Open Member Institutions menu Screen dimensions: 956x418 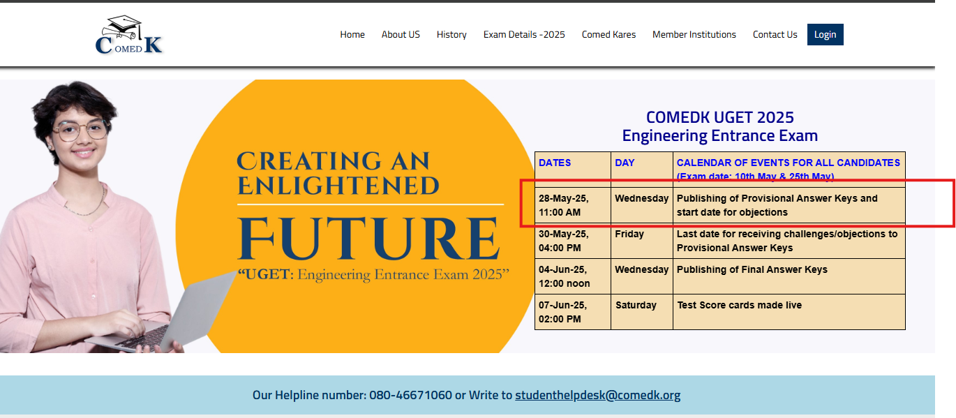point(694,34)
